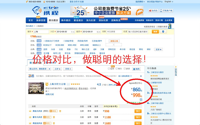
Task: Click the Ctrip dolphin logo
Action: 37,11
